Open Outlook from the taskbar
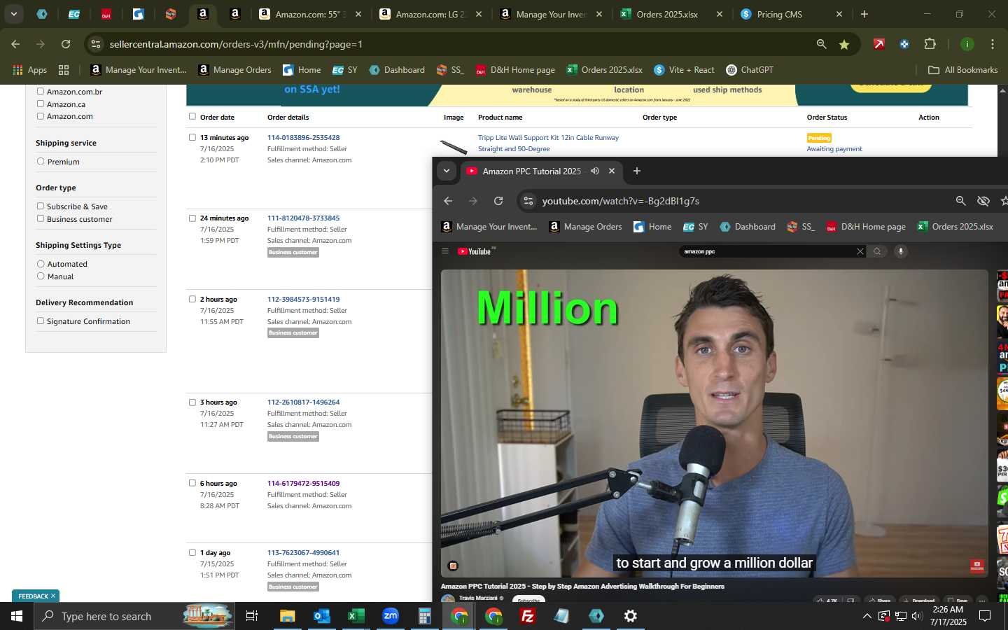 pyautogui.click(x=321, y=616)
